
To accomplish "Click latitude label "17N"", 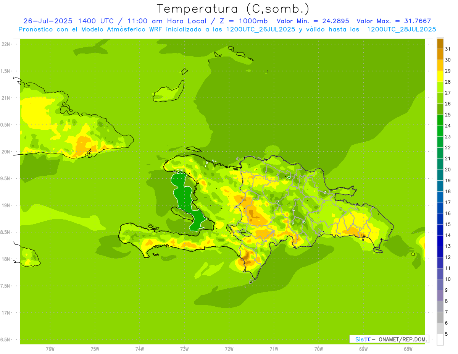I will pos(5,313).
